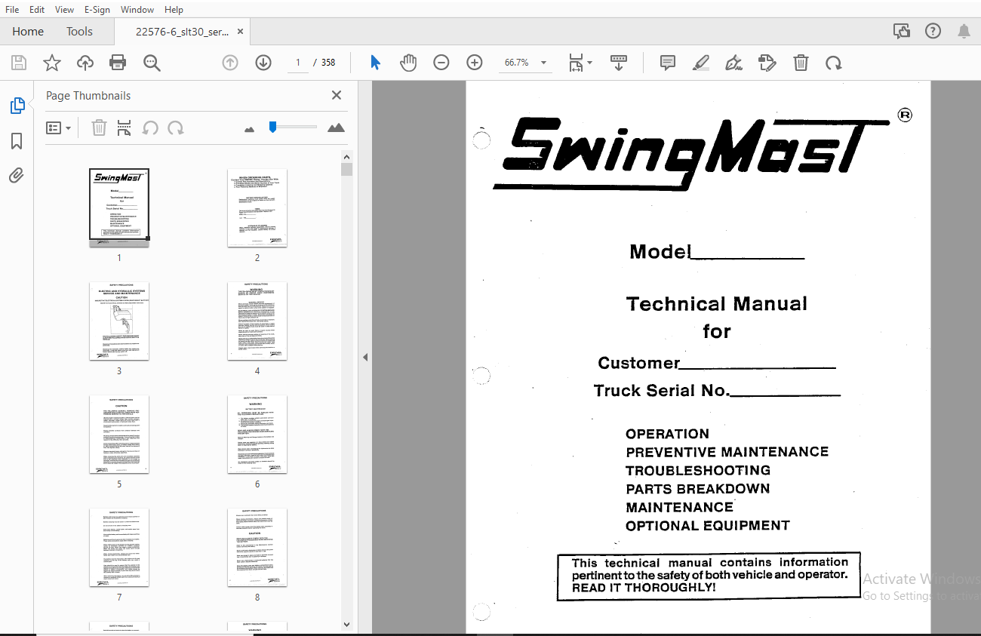Open notifications bell icon

tap(964, 31)
